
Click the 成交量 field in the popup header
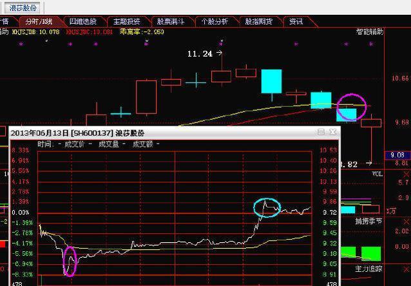[112, 144]
